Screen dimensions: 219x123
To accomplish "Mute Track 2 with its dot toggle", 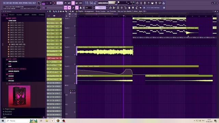I will point(75,36).
